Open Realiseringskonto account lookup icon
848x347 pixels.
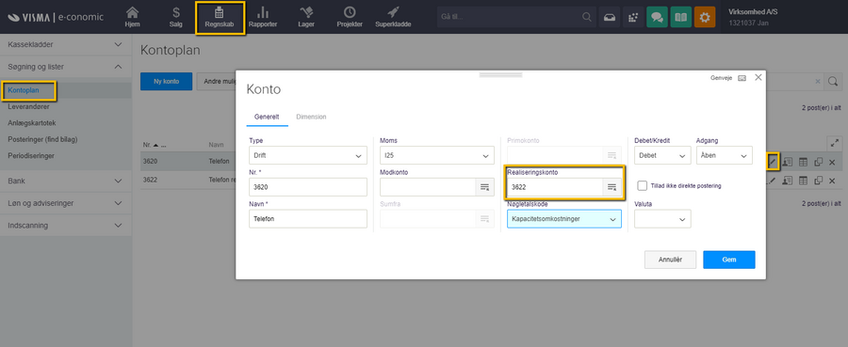click(612, 187)
